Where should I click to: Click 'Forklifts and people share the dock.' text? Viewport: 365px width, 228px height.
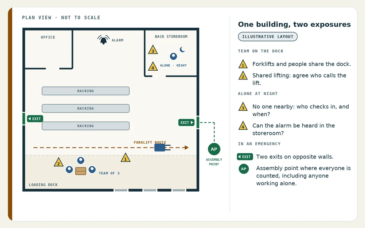[x=302, y=64]
